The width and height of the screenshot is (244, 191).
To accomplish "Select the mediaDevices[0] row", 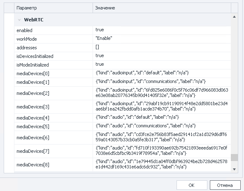I will 123,73.
